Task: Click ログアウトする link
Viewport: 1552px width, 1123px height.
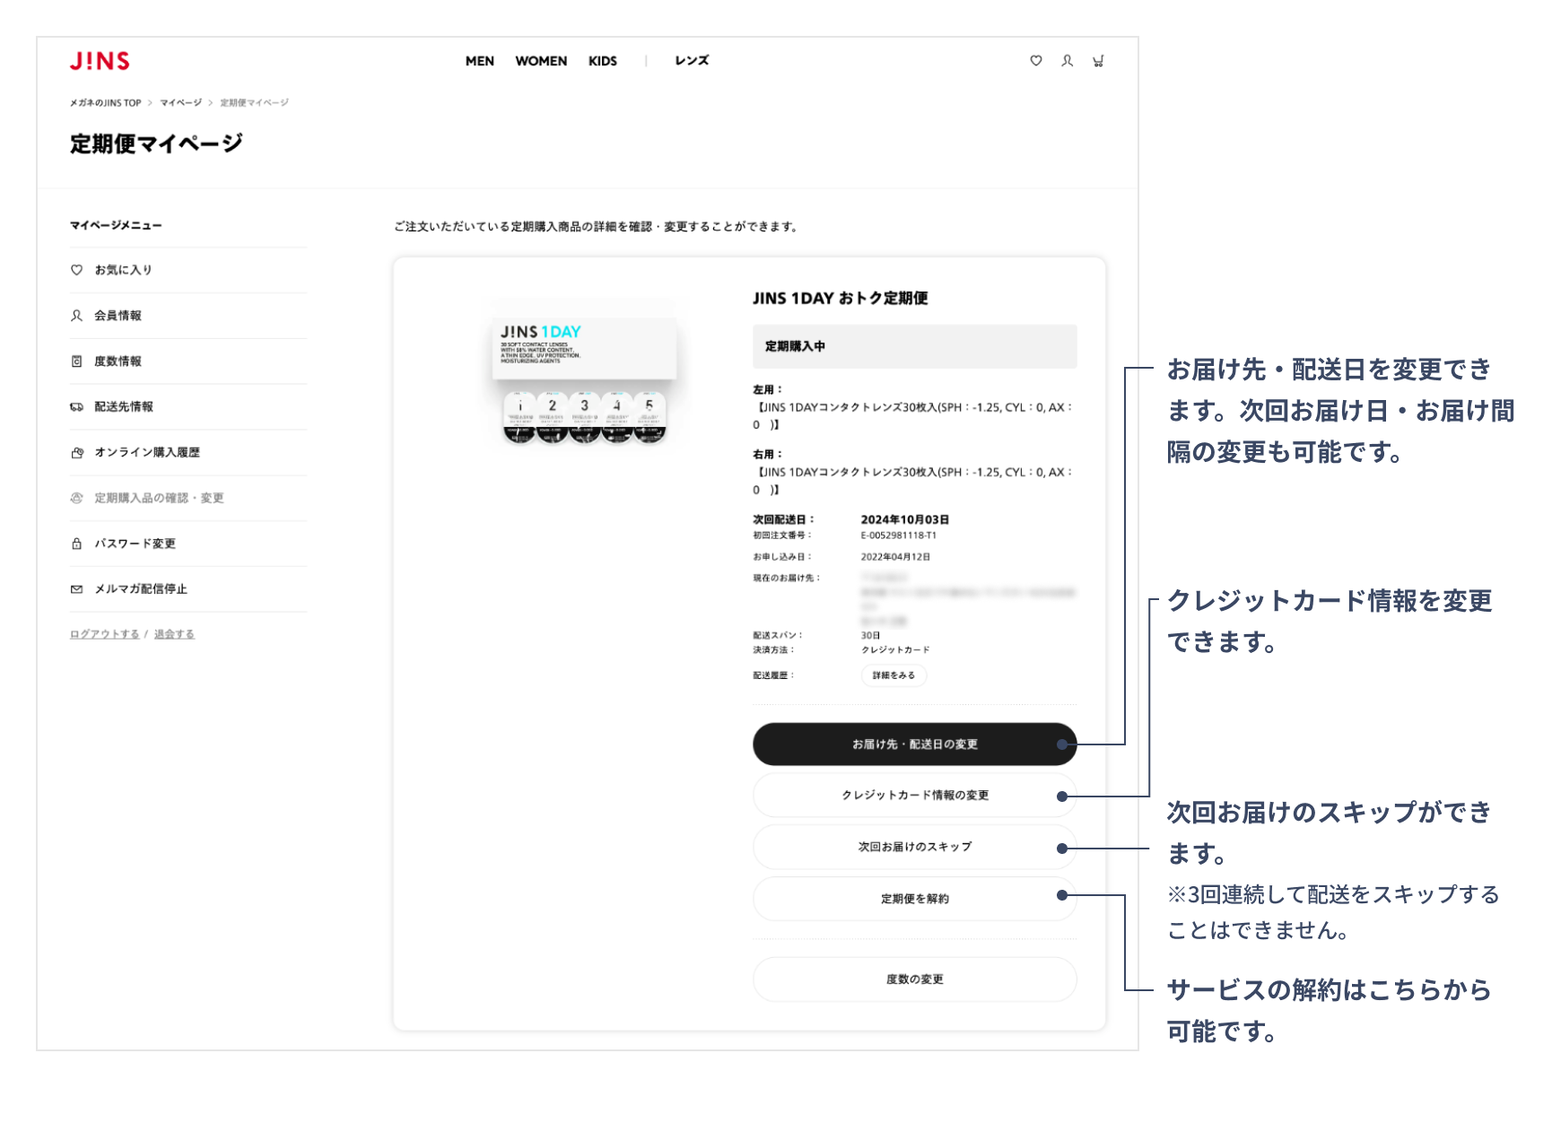Action: coord(104,634)
